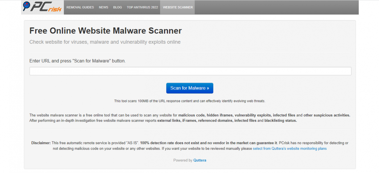This screenshot has width=379, height=173.
Task: Go to the News section
Action: click(x=103, y=7)
